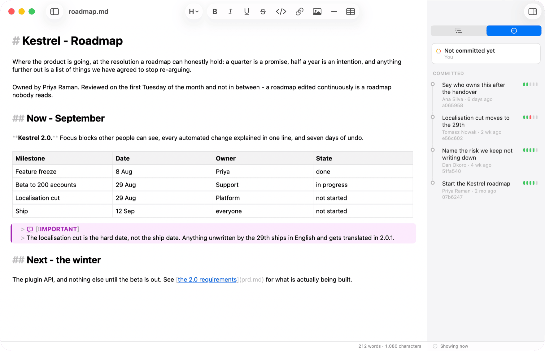The height and width of the screenshot is (351, 545).
Task: Underline the selected text
Action: tap(246, 12)
